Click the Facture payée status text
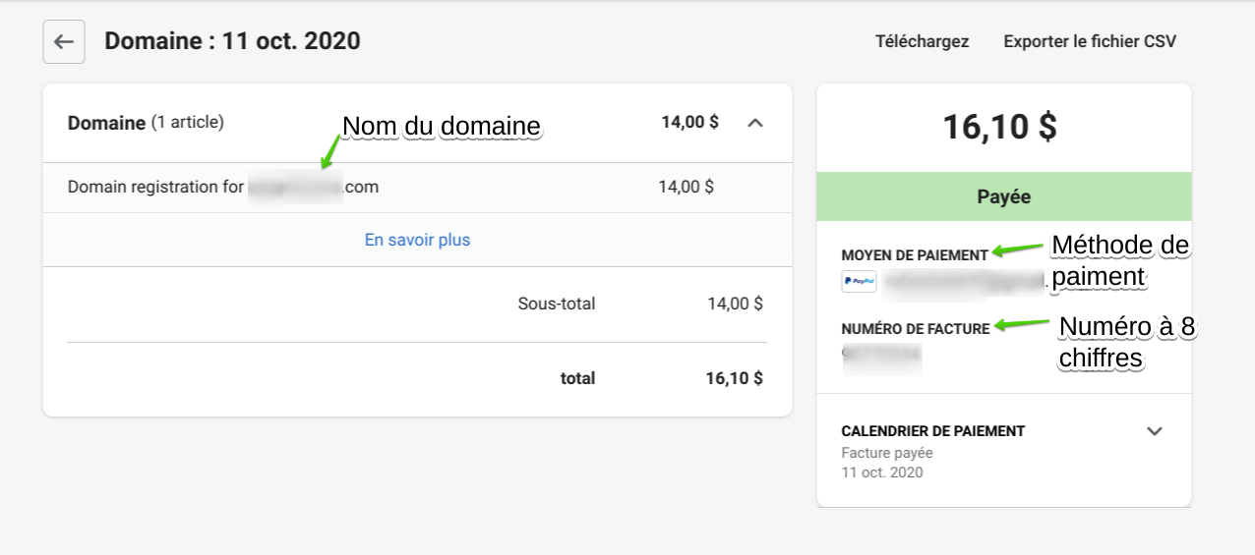1255x555 pixels. tap(886, 453)
